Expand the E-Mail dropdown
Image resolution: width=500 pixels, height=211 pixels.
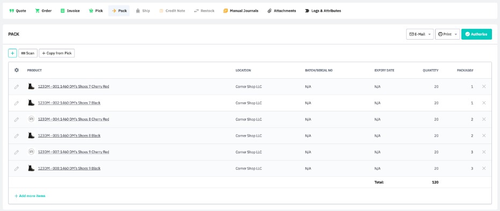pos(420,34)
